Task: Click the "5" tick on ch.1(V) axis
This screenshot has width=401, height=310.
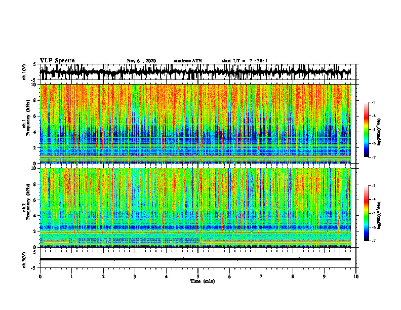Action: pos(35,64)
